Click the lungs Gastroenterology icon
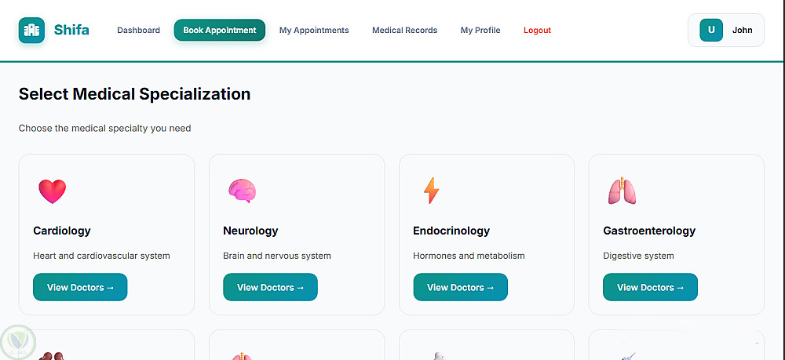Image resolution: width=785 pixels, height=360 pixels. [x=621, y=191]
